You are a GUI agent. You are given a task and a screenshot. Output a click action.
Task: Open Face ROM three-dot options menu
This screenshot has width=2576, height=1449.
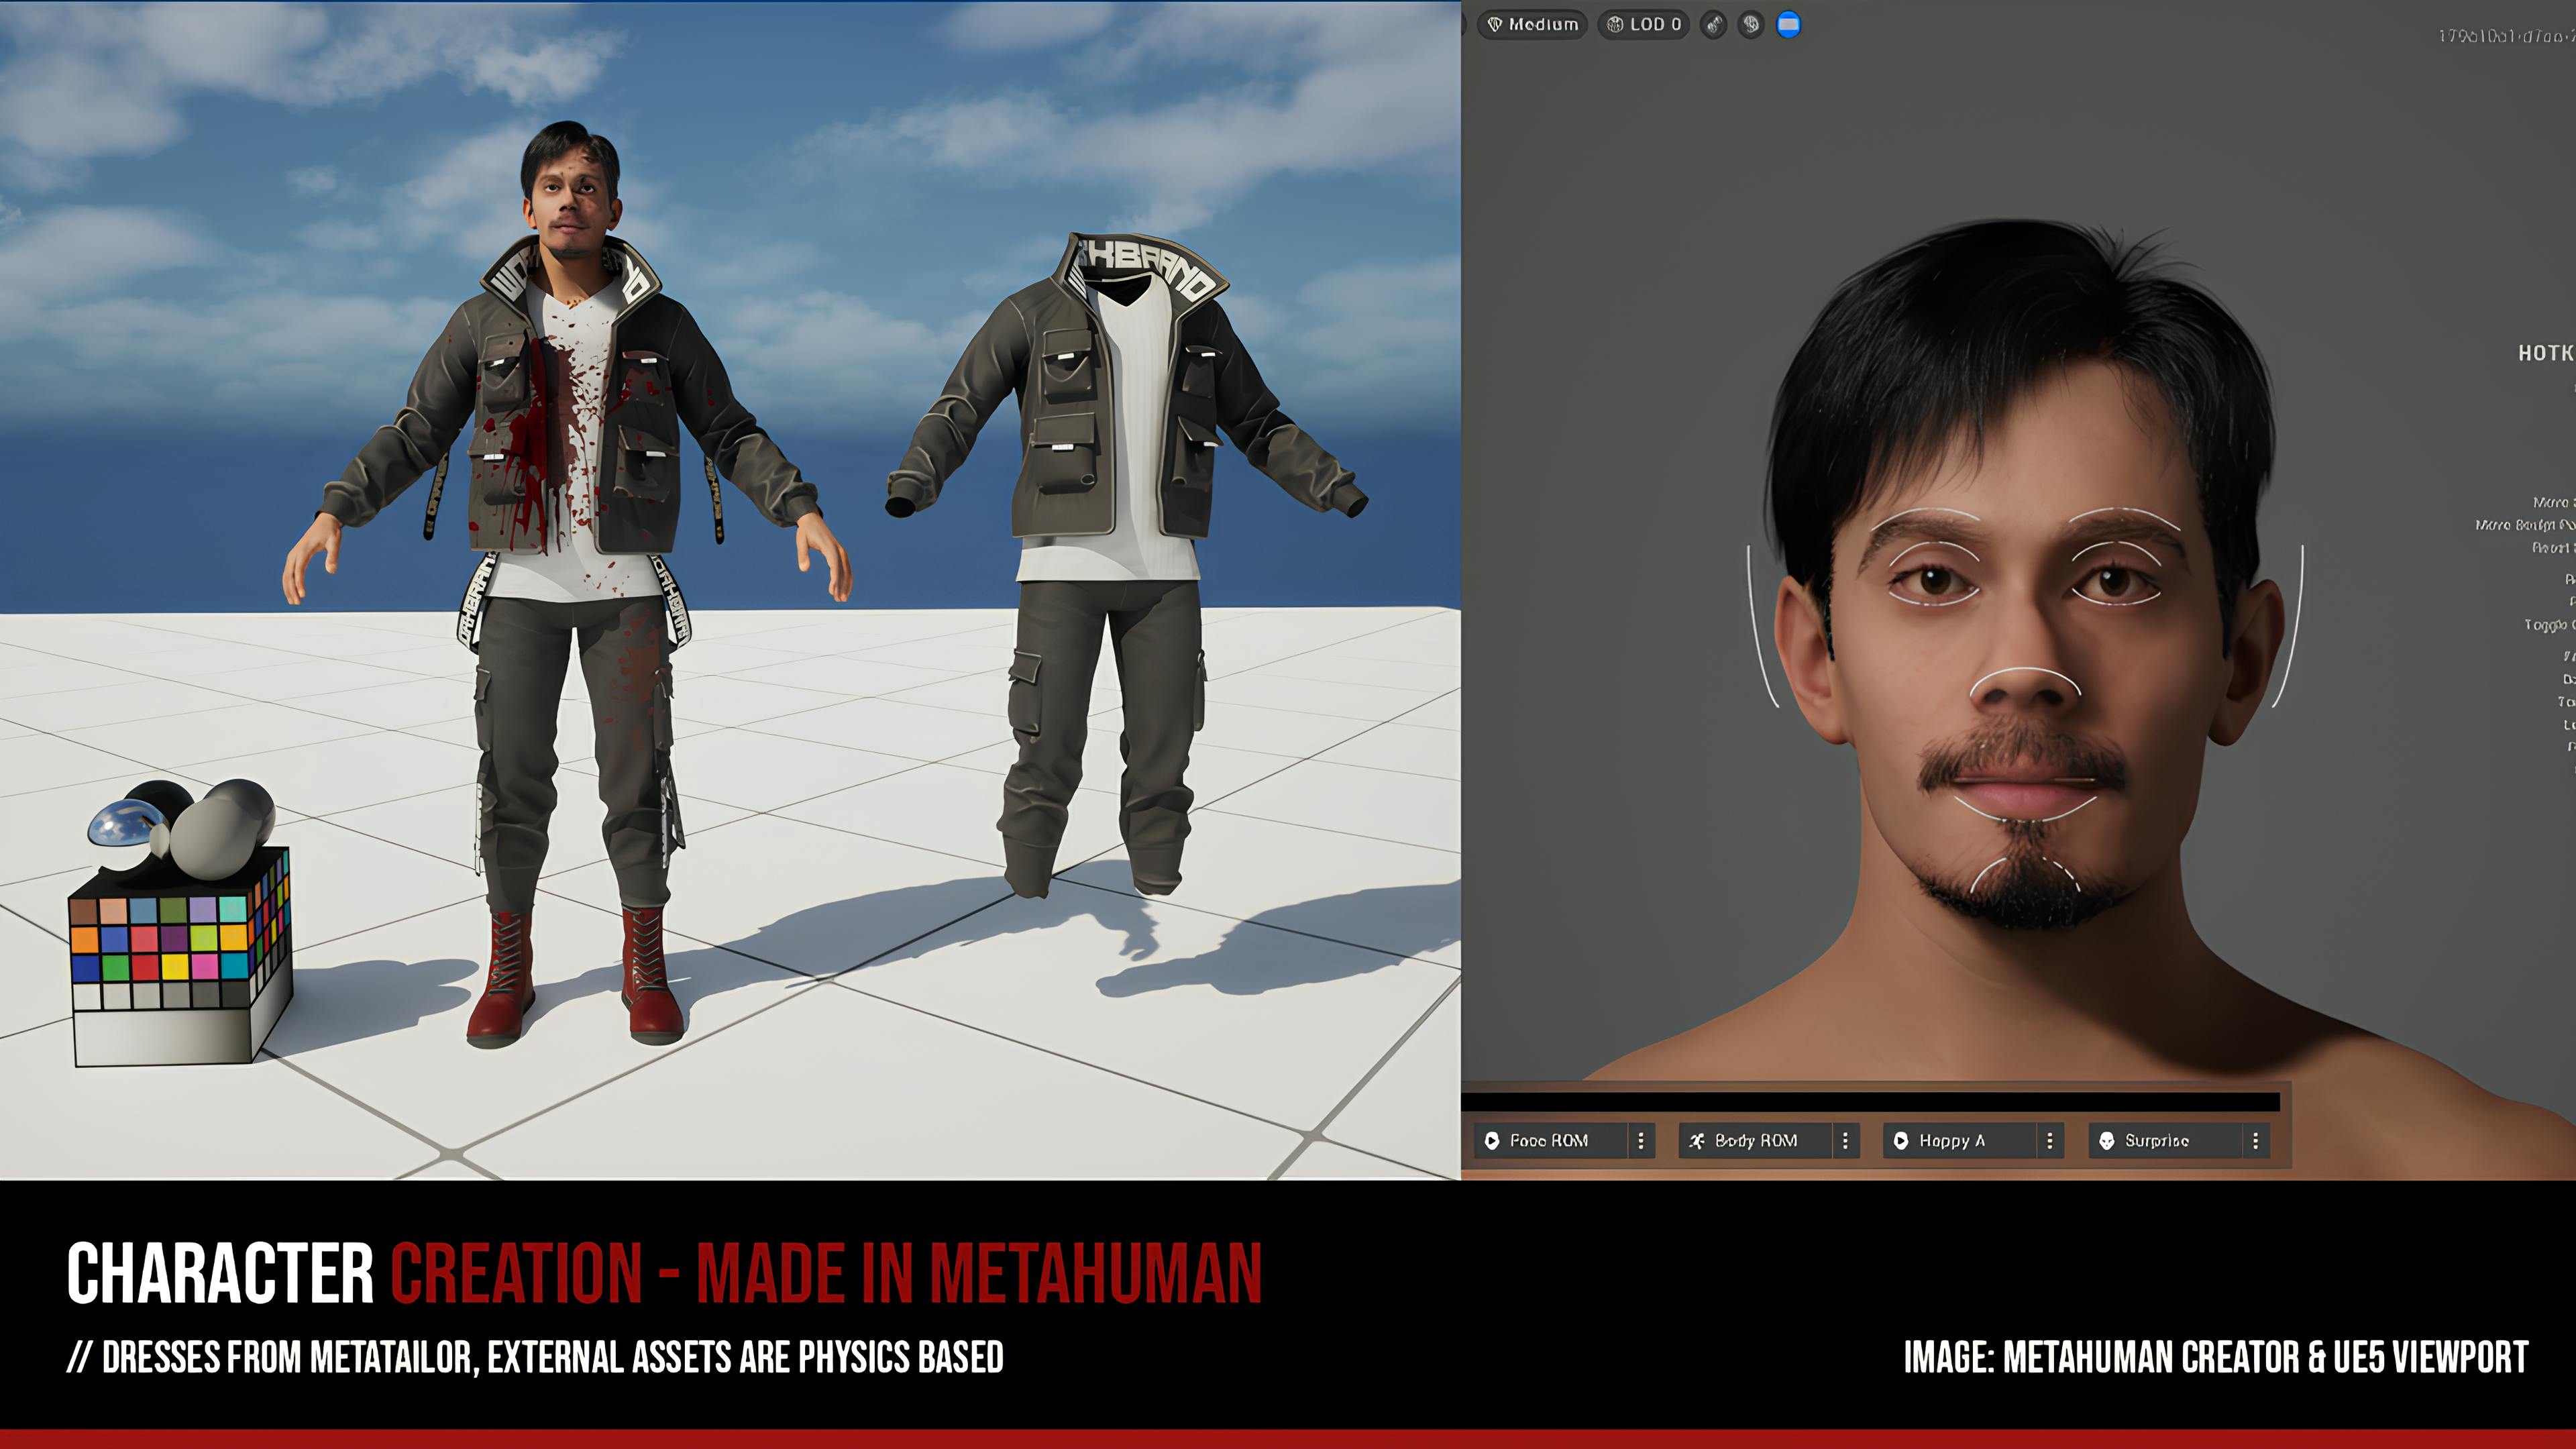1640,1140
